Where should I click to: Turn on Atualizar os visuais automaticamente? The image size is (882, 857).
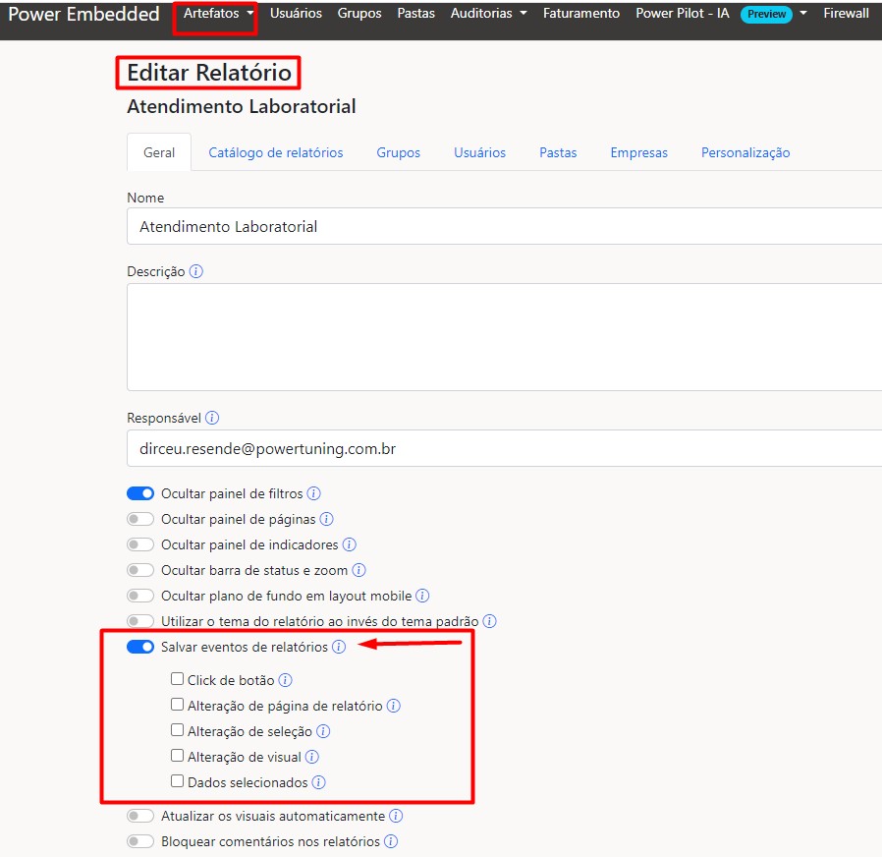pyautogui.click(x=140, y=816)
